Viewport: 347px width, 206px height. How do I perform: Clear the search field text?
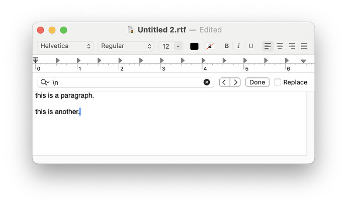207,82
